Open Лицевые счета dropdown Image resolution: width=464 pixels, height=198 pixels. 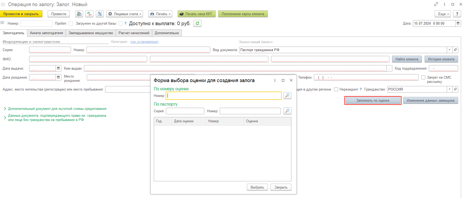(x=124, y=14)
